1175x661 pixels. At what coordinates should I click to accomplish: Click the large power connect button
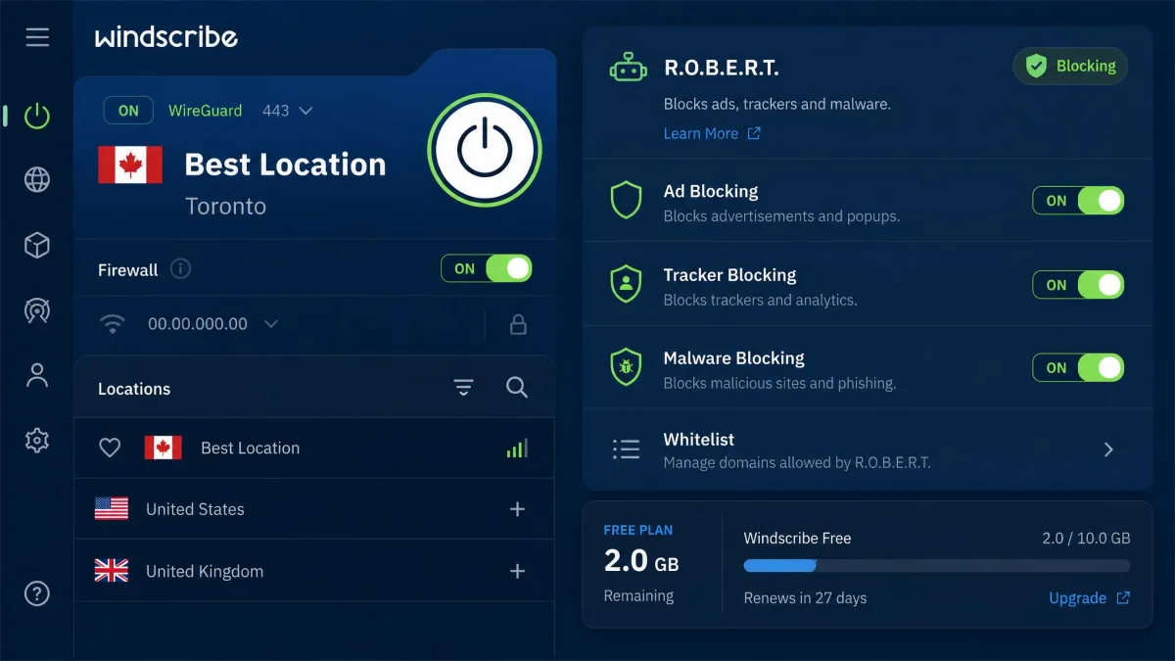[x=485, y=150]
